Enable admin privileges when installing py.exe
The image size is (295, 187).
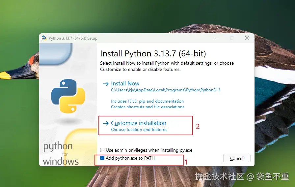pyautogui.click(x=102, y=150)
